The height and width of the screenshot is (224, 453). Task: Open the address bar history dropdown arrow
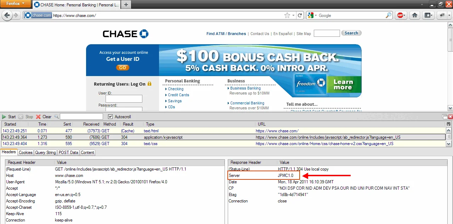click(x=293, y=15)
